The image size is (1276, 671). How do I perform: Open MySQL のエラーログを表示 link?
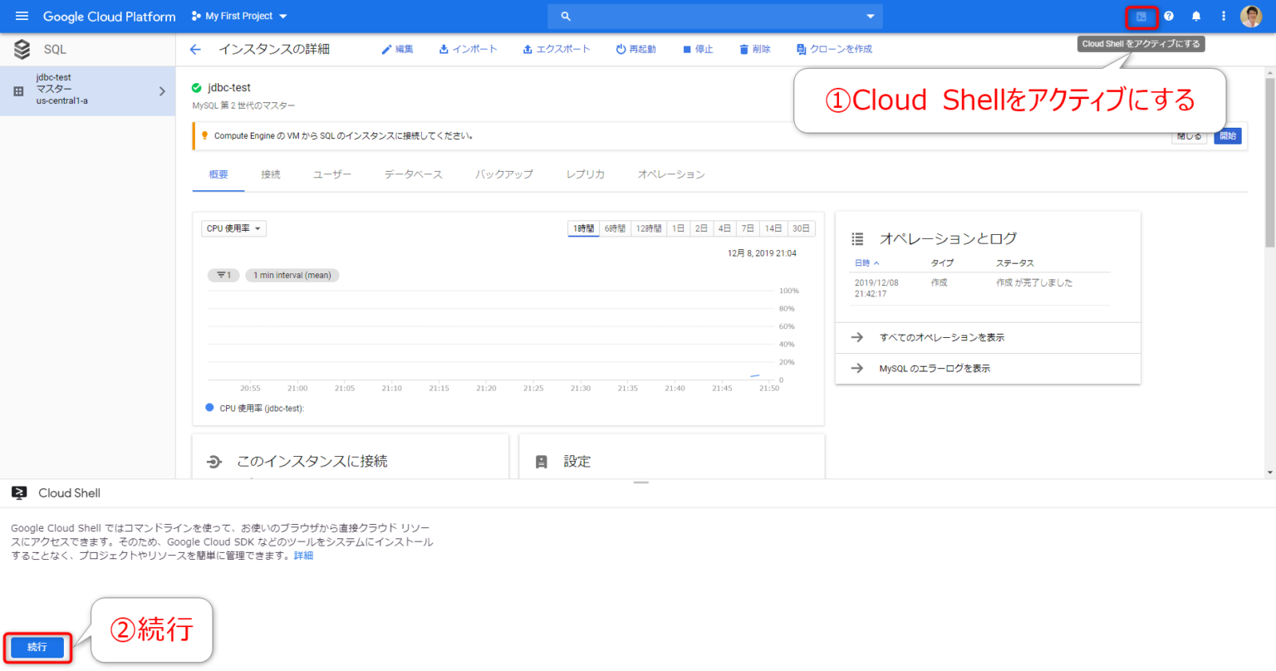pos(935,368)
